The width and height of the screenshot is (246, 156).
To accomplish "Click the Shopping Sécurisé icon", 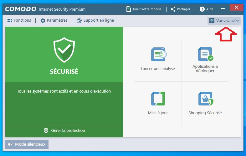I will (206, 99).
